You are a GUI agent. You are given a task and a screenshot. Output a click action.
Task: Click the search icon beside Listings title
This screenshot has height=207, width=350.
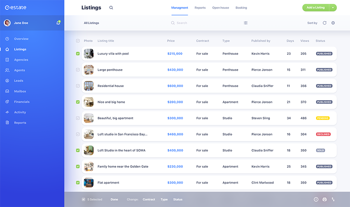[x=111, y=8]
